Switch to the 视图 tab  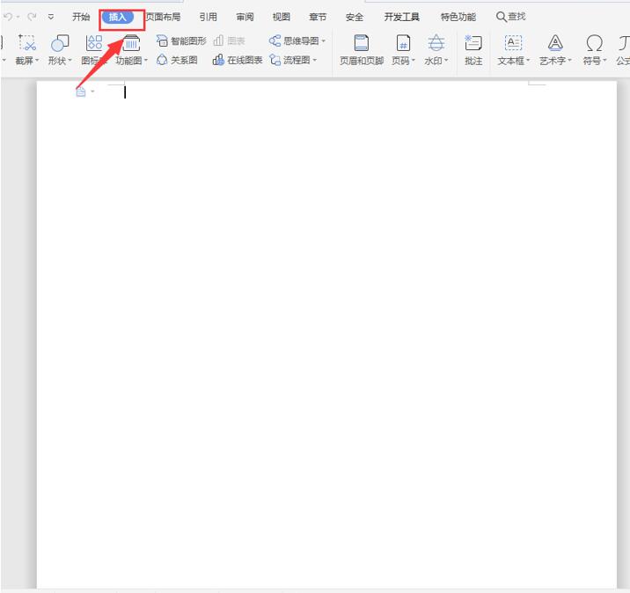(x=282, y=17)
